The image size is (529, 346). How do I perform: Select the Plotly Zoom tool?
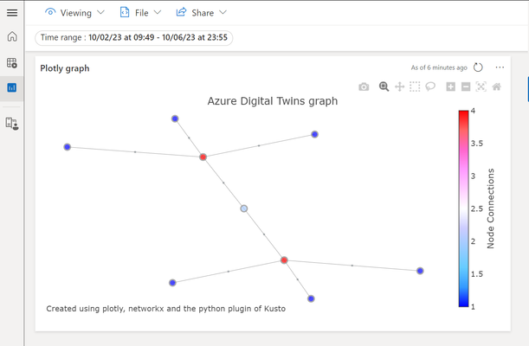[x=384, y=86]
